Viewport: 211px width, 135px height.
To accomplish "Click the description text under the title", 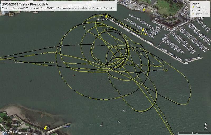I will click(x=58, y=8).
